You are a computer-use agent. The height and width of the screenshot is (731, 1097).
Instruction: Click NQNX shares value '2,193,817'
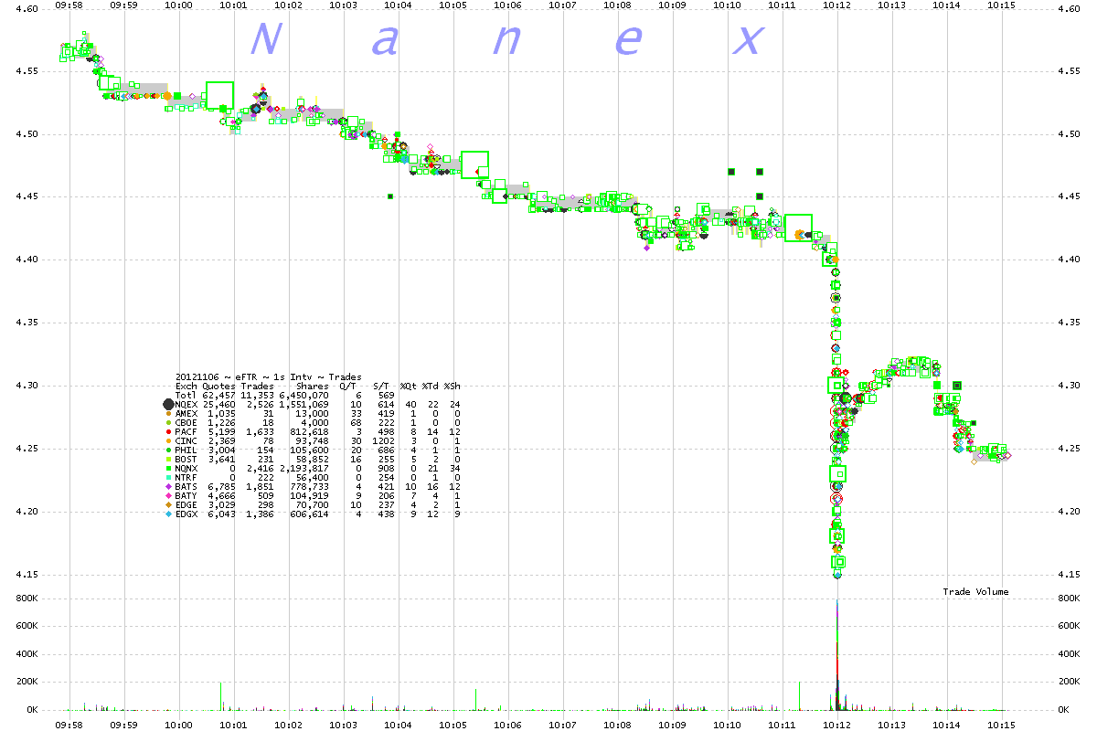(305, 468)
